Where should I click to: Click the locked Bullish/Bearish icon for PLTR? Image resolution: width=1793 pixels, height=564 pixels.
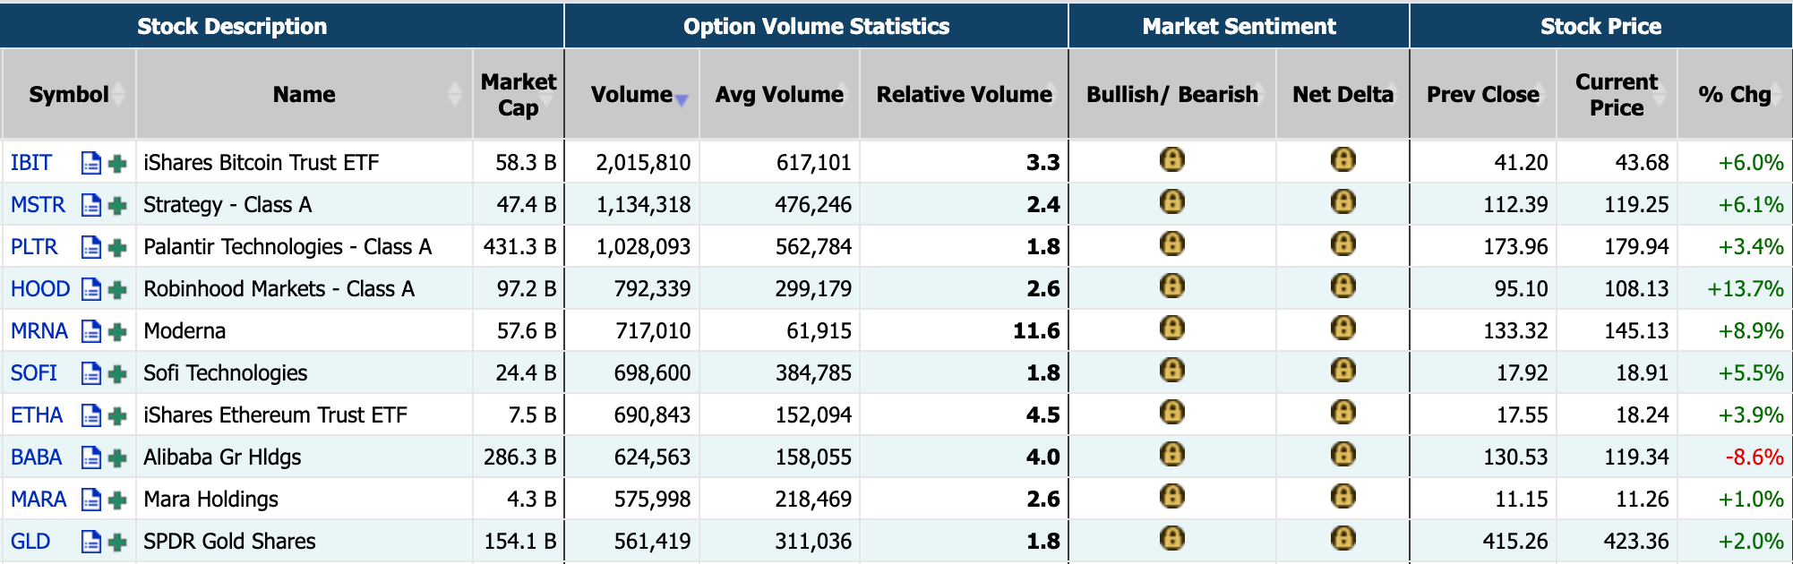point(1171,244)
